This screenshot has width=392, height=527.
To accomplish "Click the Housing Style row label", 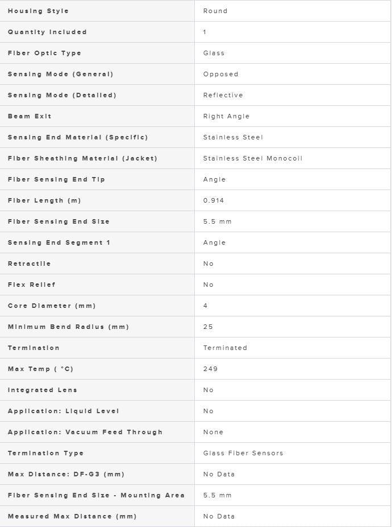I will click(38, 11).
